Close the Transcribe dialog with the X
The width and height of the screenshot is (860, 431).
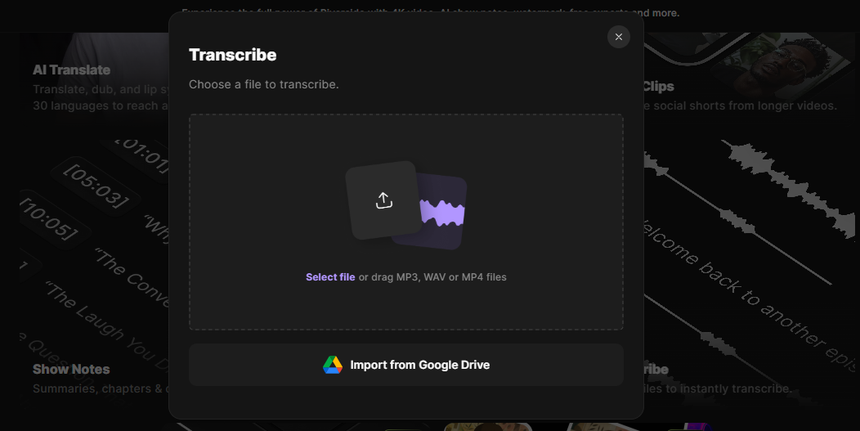(x=619, y=37)
